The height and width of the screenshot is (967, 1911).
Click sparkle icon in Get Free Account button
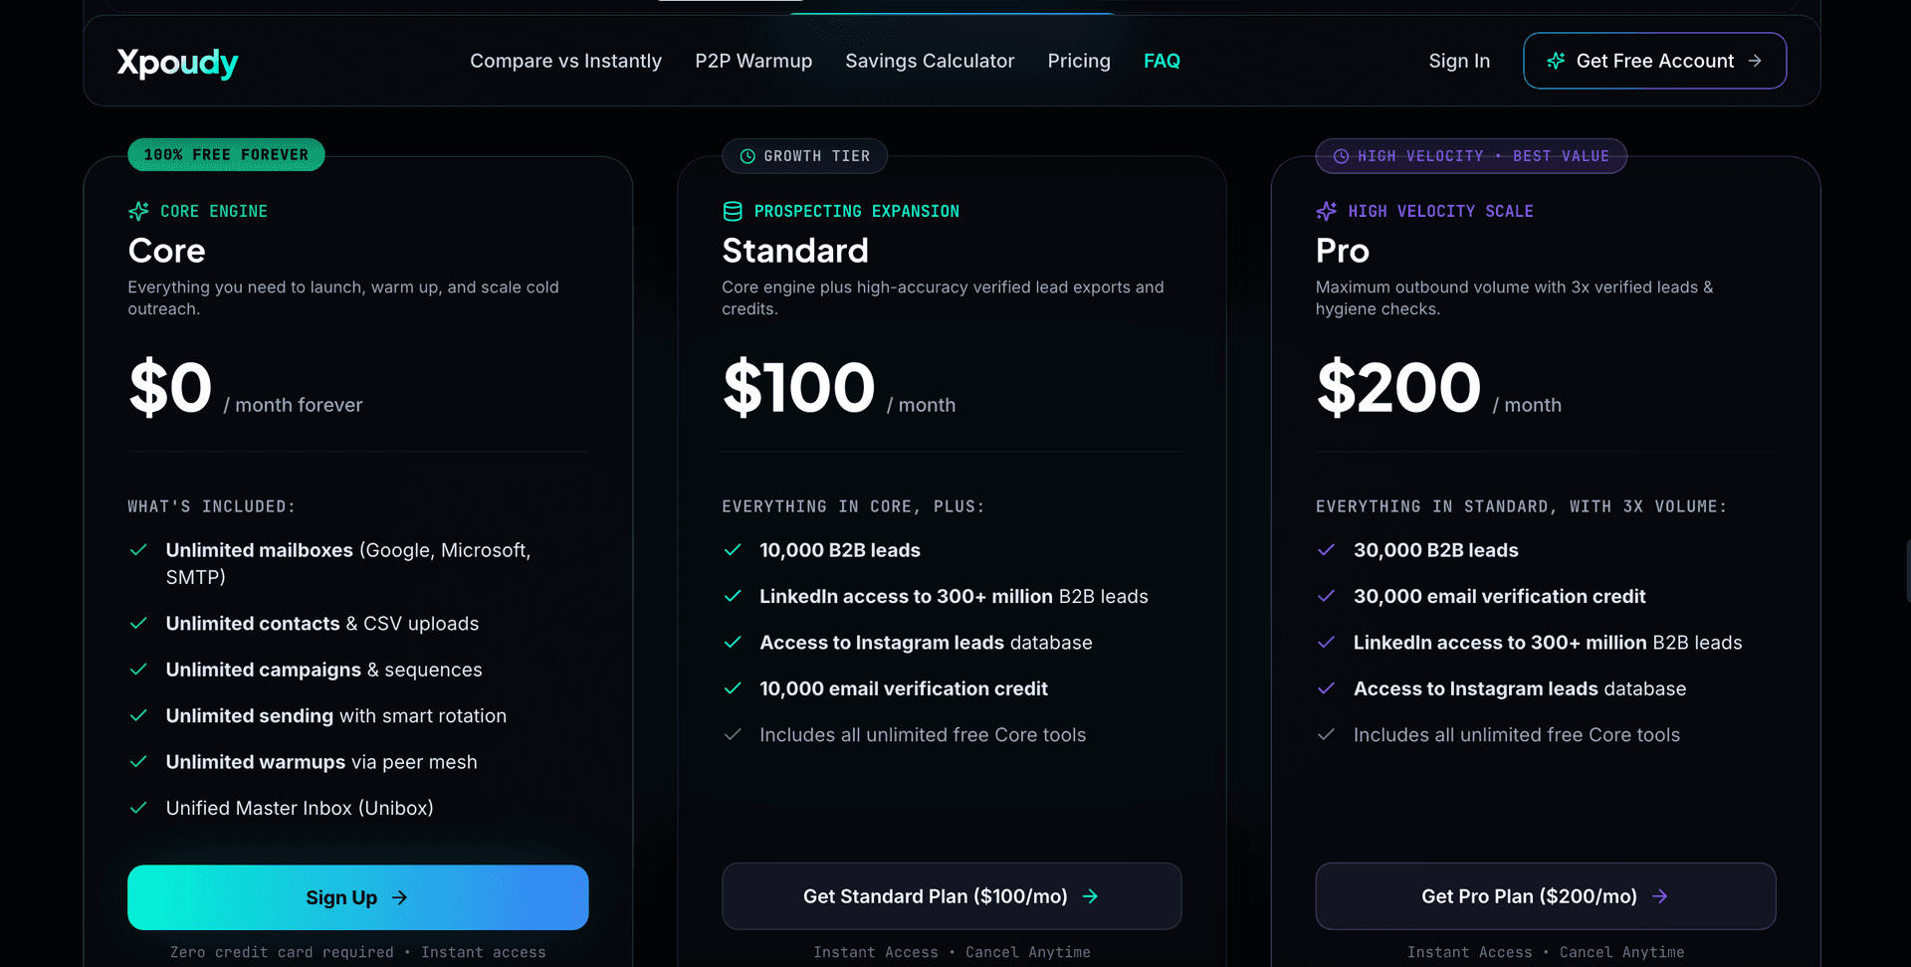point(1556,61)
